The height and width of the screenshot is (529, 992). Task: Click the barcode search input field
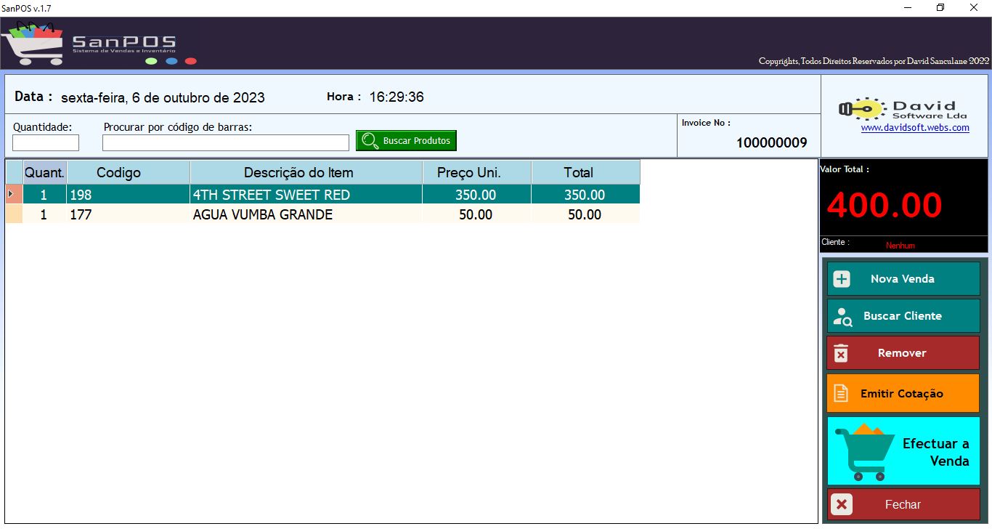[x=225, y=142]
